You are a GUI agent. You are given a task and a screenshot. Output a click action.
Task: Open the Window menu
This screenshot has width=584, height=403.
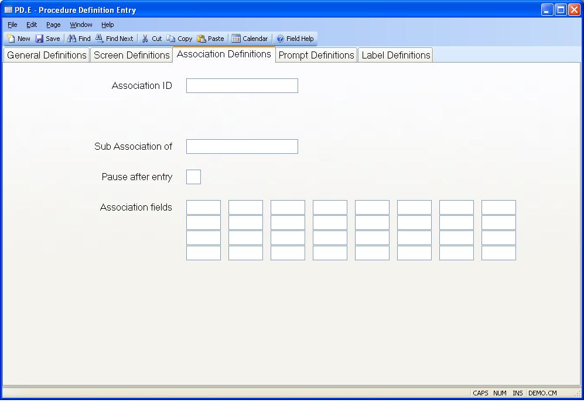coord(81,25)
